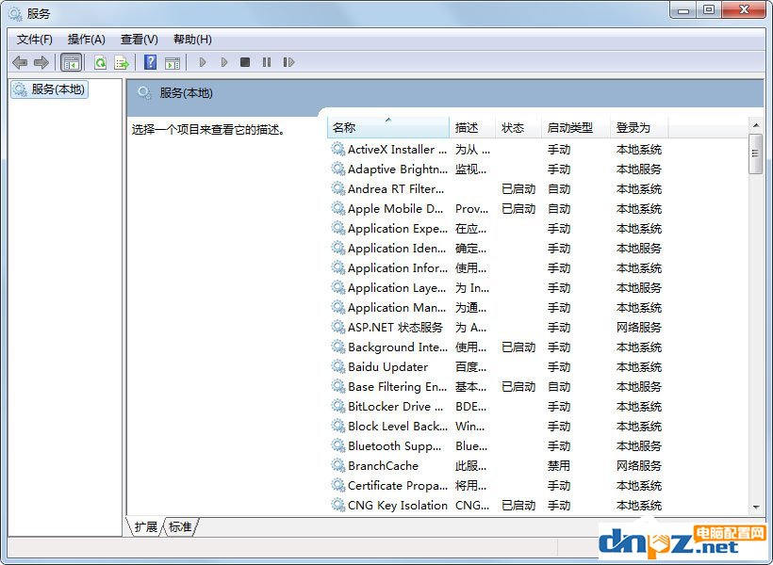Select the gear icon of ASP.NET 状态服务

click(337, 327)
